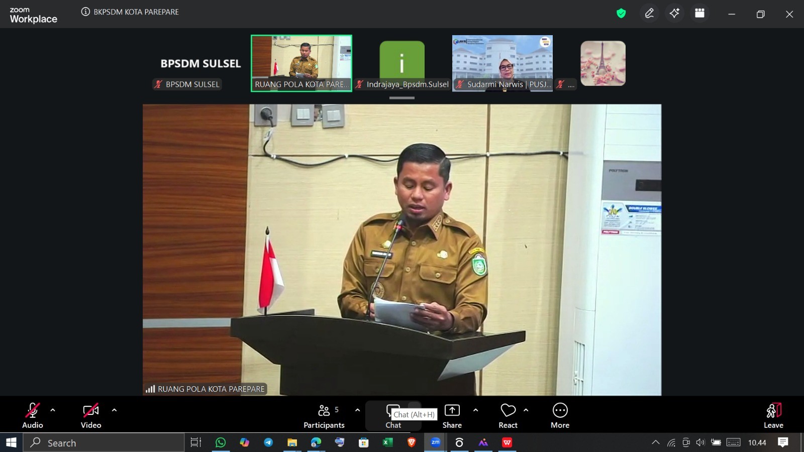The width and height of the screenshot is (804, 452).
Task: Open WhatsApp from the Windows taskbar
Action: coord(221,442)
